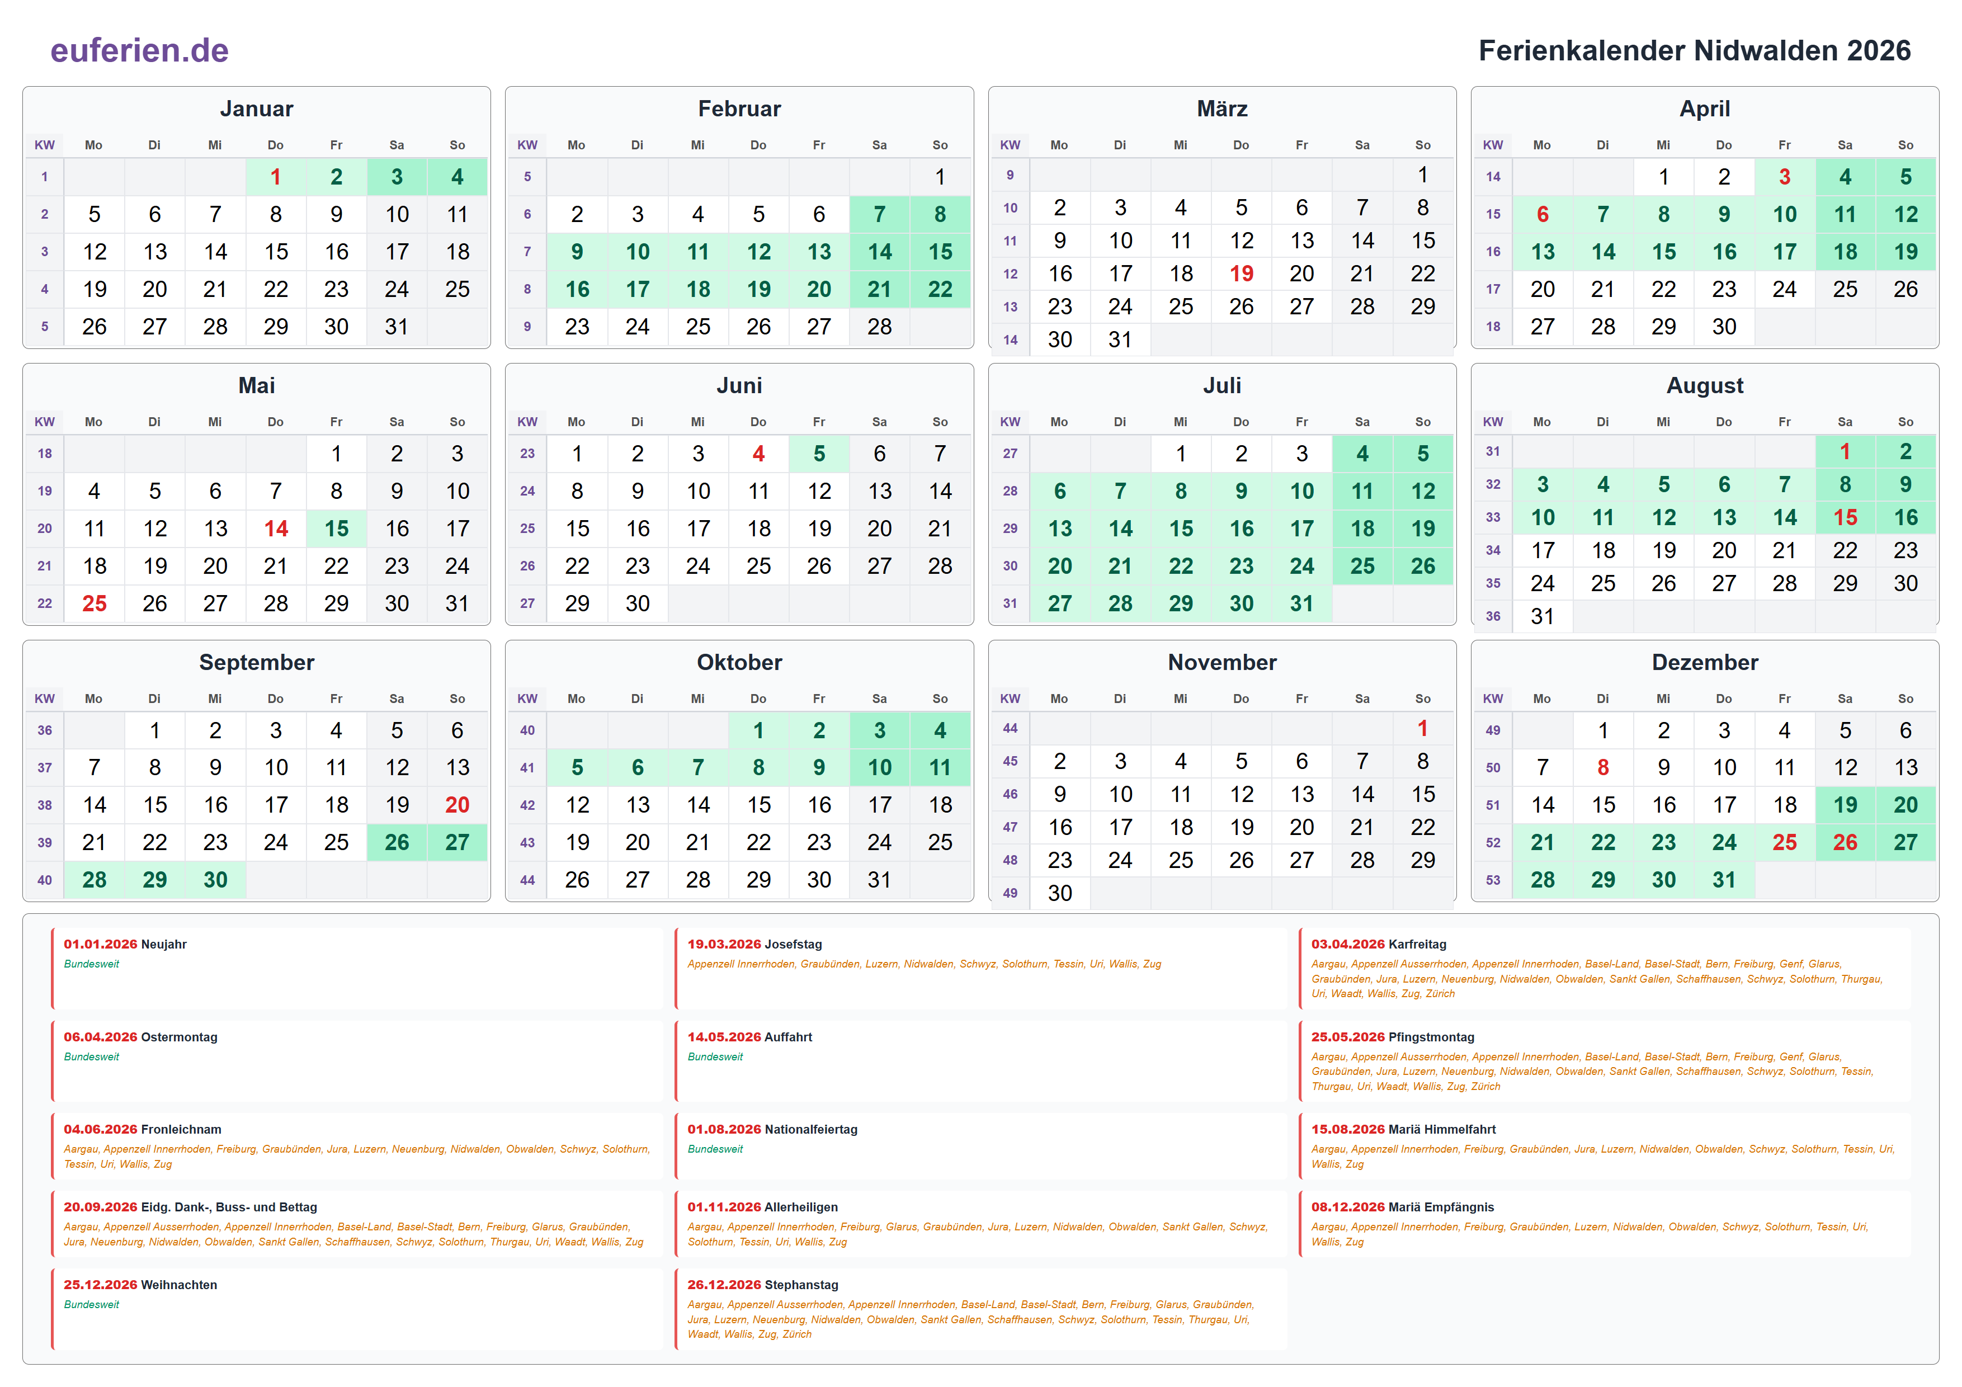Click Bundesweit under Nationalfeiertag
The height and width of the screenshot is (1387, 1962).
(715, 1149)
